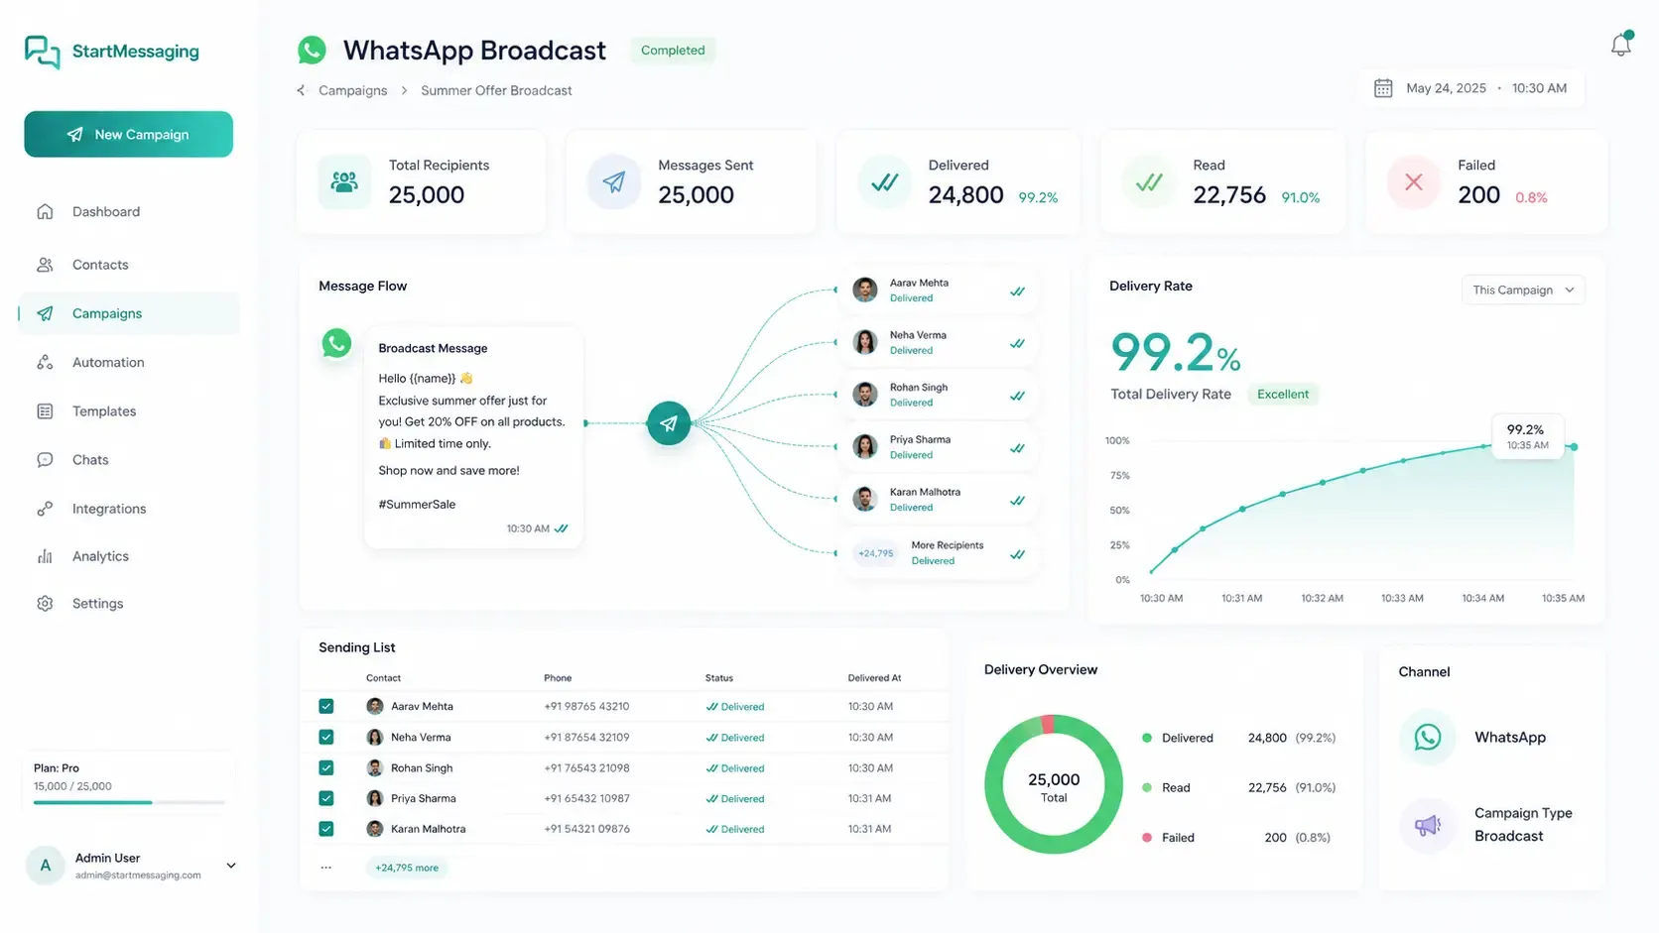
Task: Click the Completed status badge
Action: 673,50
